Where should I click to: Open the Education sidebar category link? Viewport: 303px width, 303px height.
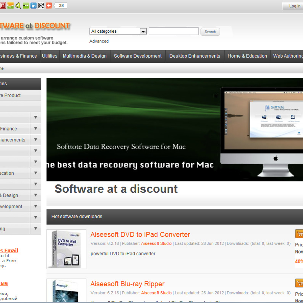[7, 173]
